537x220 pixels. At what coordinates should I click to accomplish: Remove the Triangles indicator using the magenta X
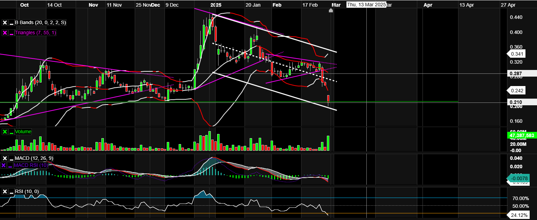[x=5, y=33]
